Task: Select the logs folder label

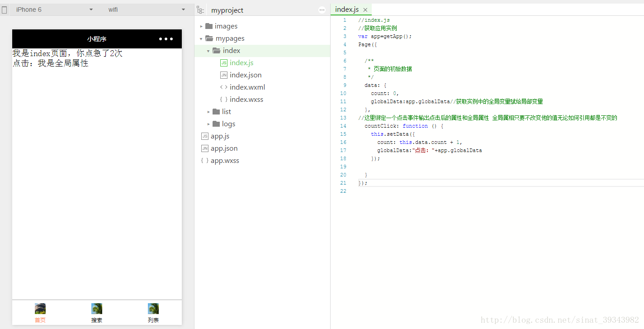Action: [229, 124]
